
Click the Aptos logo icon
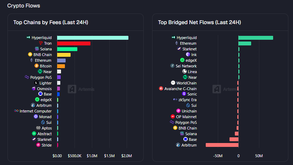click(38, 128)
